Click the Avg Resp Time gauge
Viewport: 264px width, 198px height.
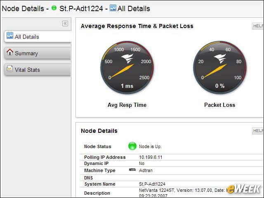127,67
